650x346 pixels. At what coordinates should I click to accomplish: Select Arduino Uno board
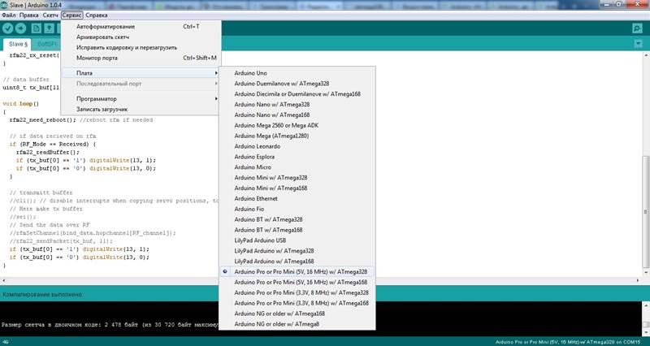tap(297, 73)
